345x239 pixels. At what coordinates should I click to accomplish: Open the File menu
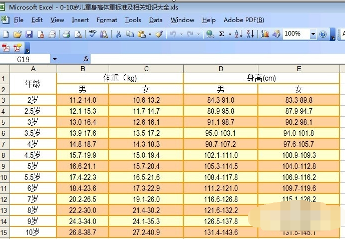tap(19, 20)
